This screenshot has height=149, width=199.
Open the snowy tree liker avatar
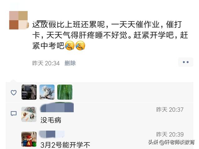pos(47,92)
